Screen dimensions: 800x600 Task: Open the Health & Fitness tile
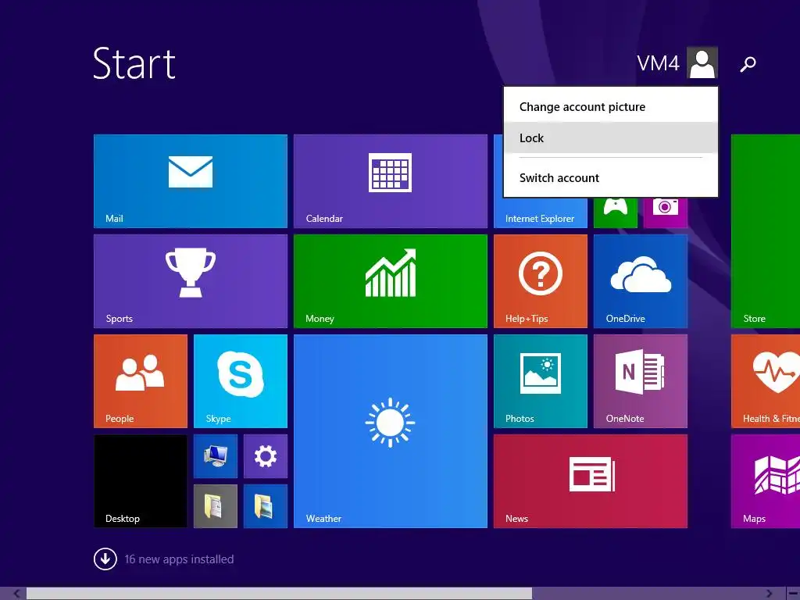[x=766, y=381]
